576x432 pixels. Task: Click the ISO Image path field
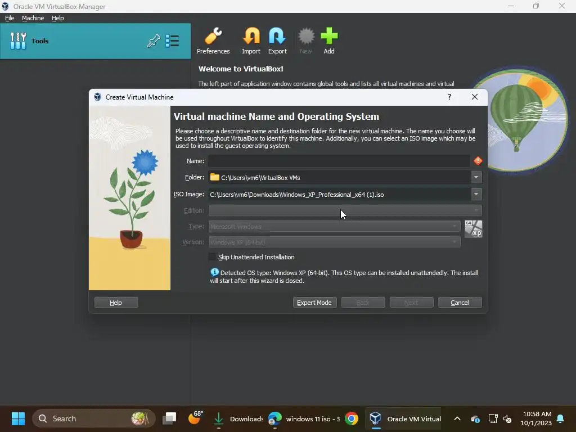(339, 194)
